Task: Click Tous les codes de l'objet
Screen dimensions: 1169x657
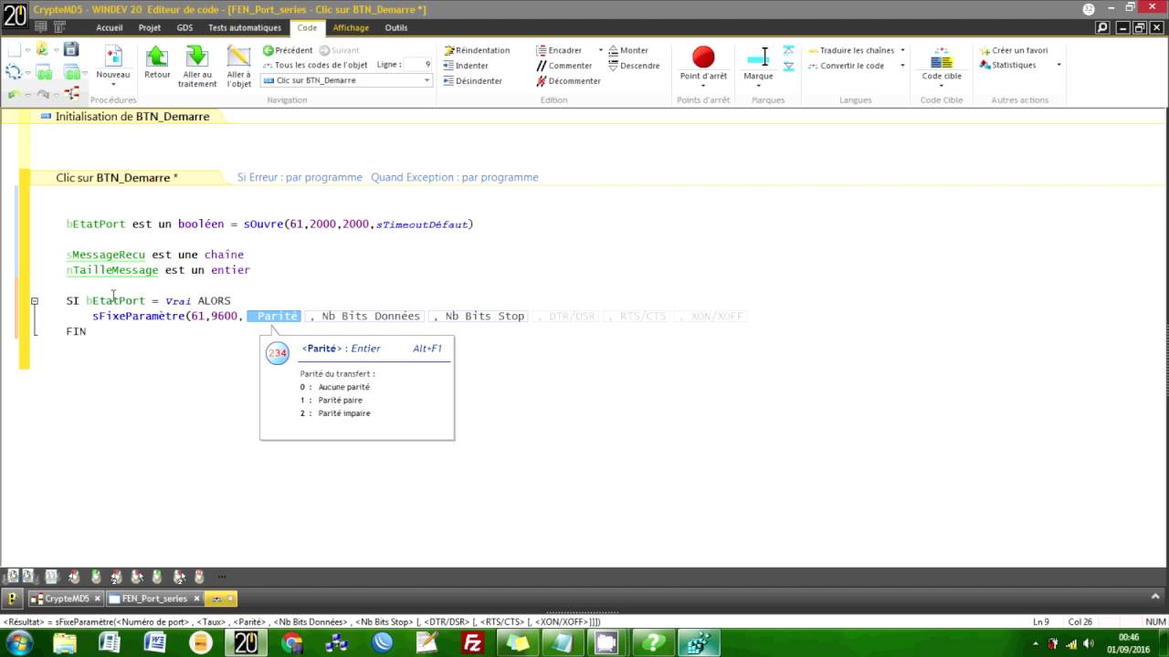Action: [314, 65]
